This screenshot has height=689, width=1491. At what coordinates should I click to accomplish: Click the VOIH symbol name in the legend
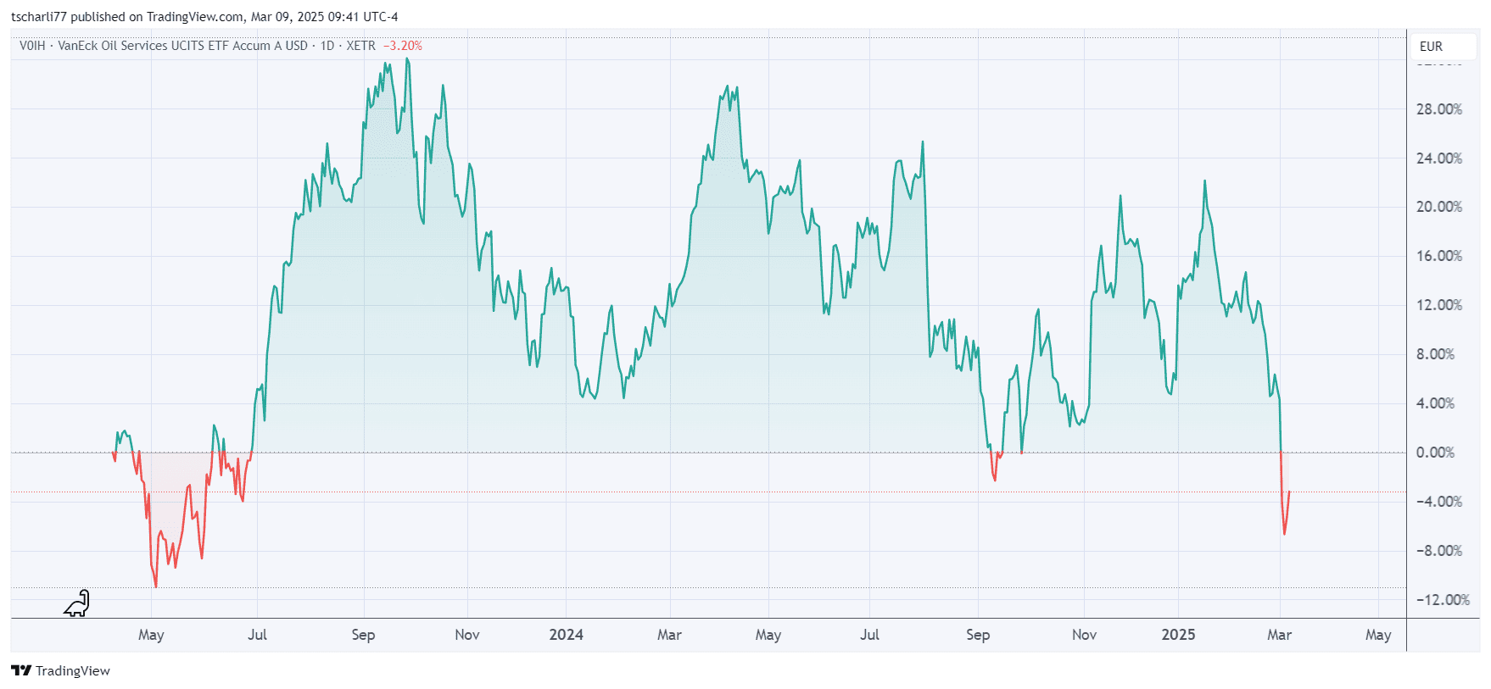coord(32,46)
